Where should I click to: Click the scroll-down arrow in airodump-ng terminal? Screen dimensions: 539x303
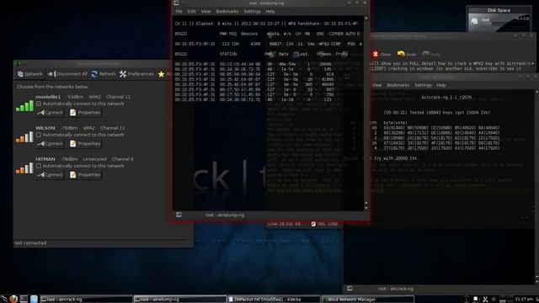[x=366, y=208]
